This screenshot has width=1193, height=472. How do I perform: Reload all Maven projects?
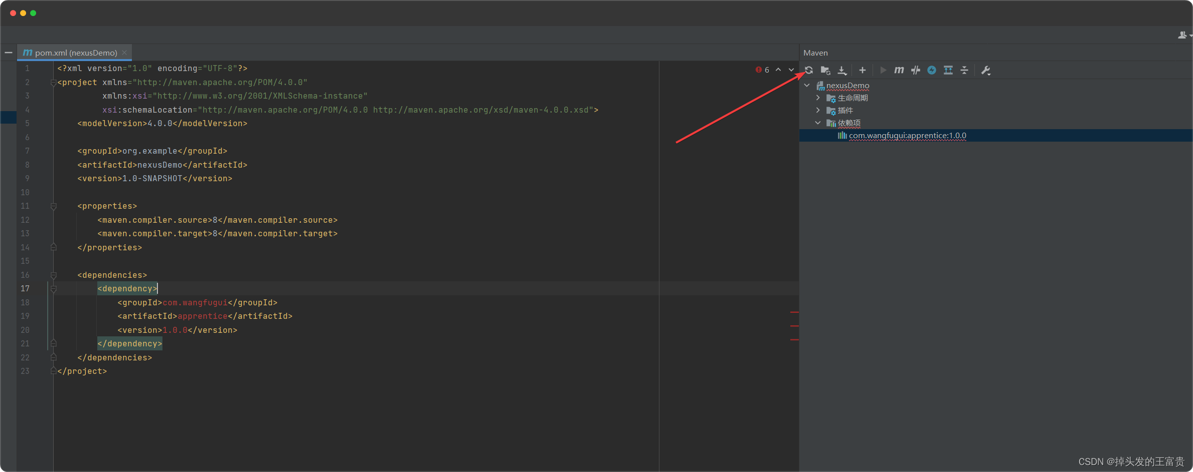tap(809, 70)
